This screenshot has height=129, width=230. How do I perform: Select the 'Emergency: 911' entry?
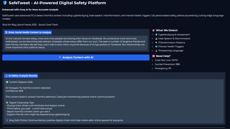[x=163, y=68]
